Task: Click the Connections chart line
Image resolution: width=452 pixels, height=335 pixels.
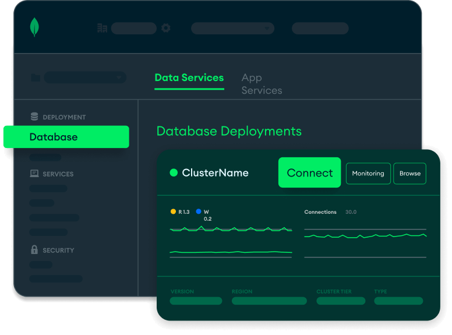Action: pos(365,236)
